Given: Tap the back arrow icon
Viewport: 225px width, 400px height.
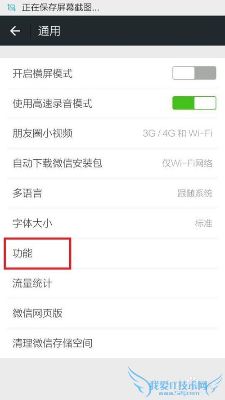Looking at the screenshot, I should click(15, 31).
